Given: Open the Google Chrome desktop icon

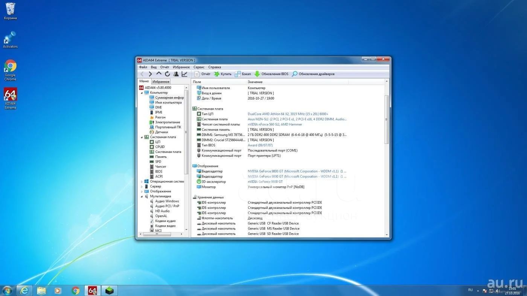Looking at the screenshot, I should (x=10, y=70).
